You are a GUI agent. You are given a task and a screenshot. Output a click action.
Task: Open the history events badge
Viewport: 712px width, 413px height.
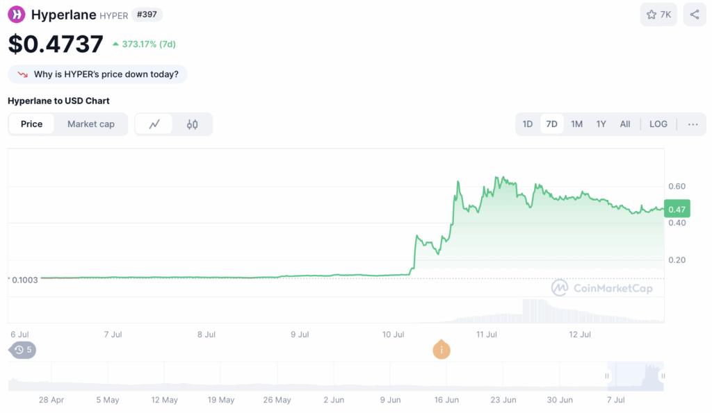pyautogui.click(x=23, y=350)
